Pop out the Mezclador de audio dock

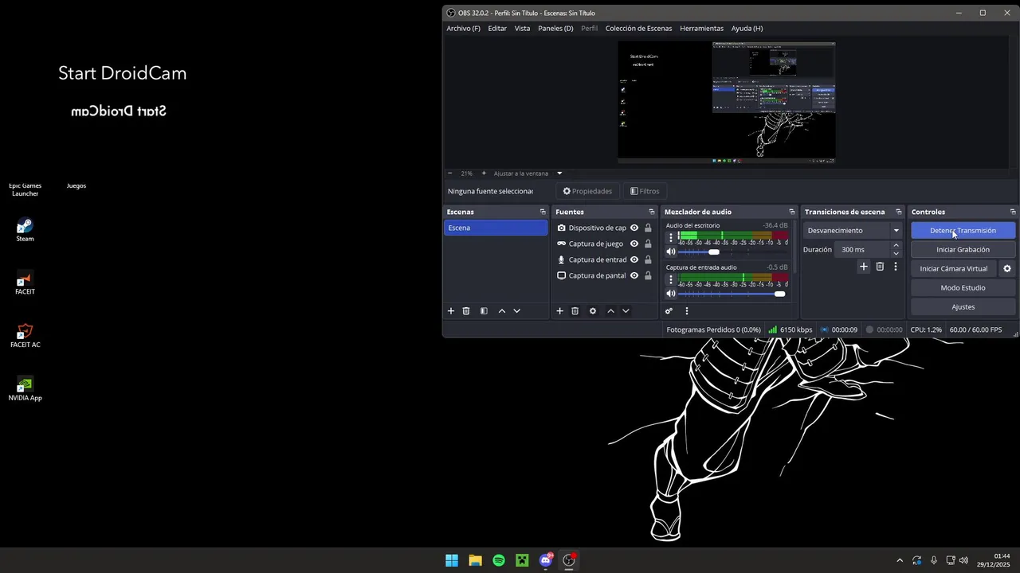pyautogui.click(x=792, y=212)
